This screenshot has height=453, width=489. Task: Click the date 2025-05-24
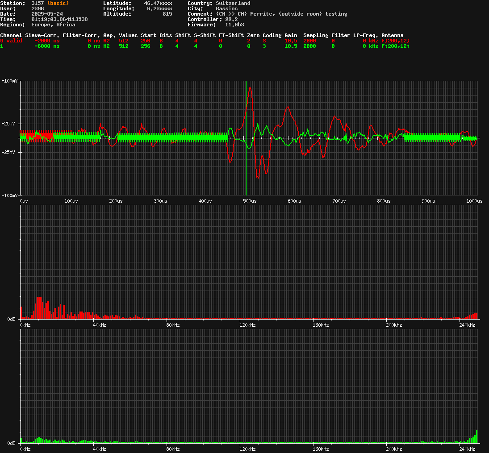click(x=47, y=14)
